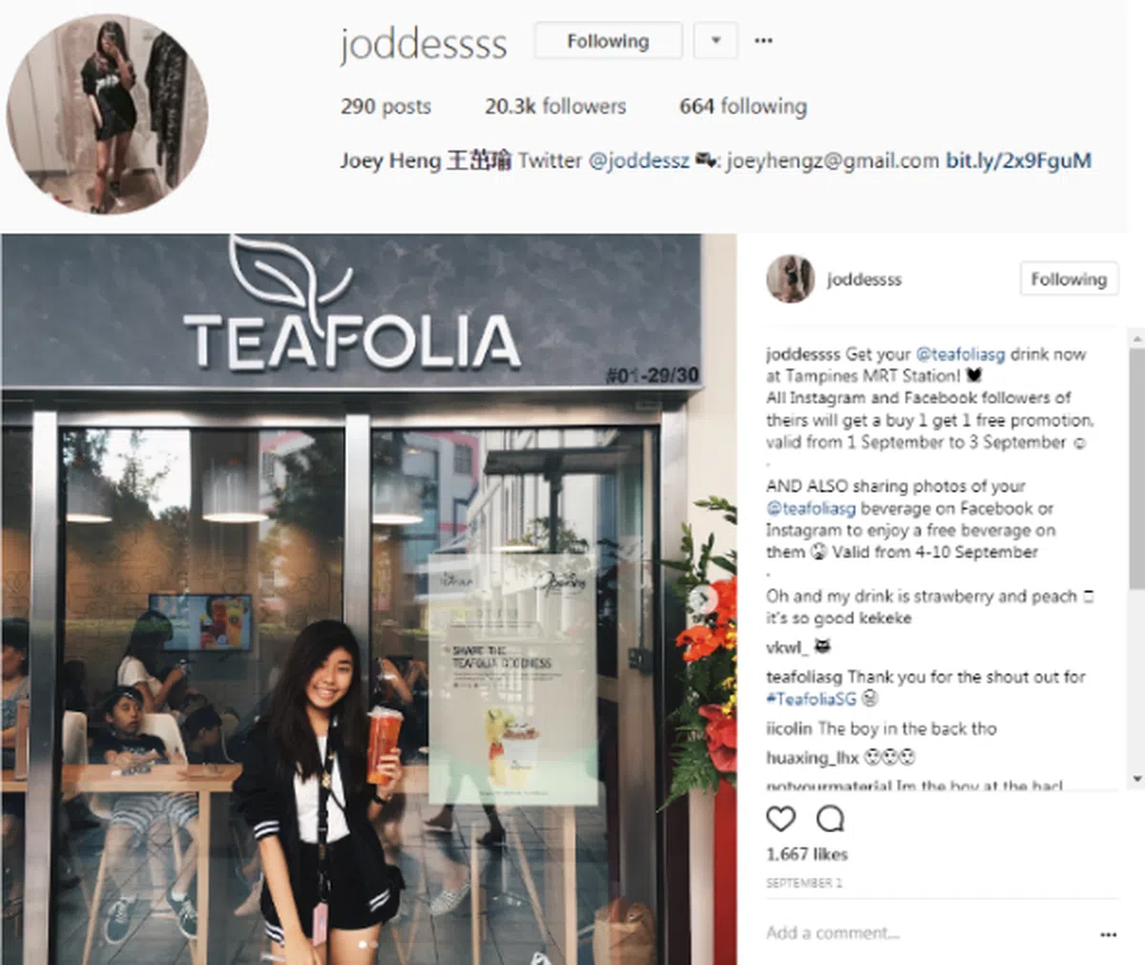1145x965 pixels.
Task: Click the comment speech bubble icon
Action: 830,818
